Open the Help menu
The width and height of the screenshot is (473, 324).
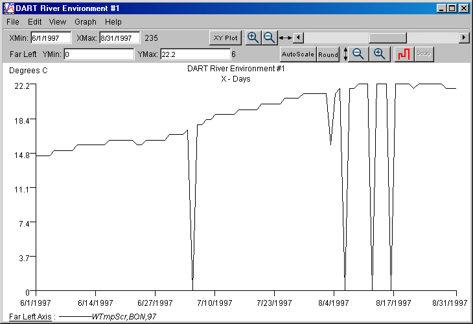pos(113,22)
